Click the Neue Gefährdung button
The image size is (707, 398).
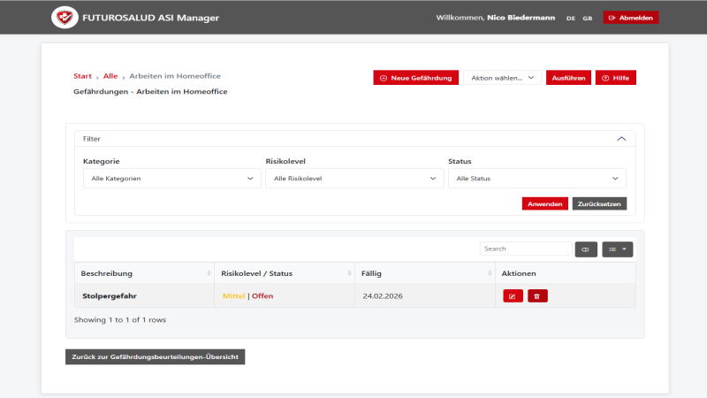(x=415, y=78)
